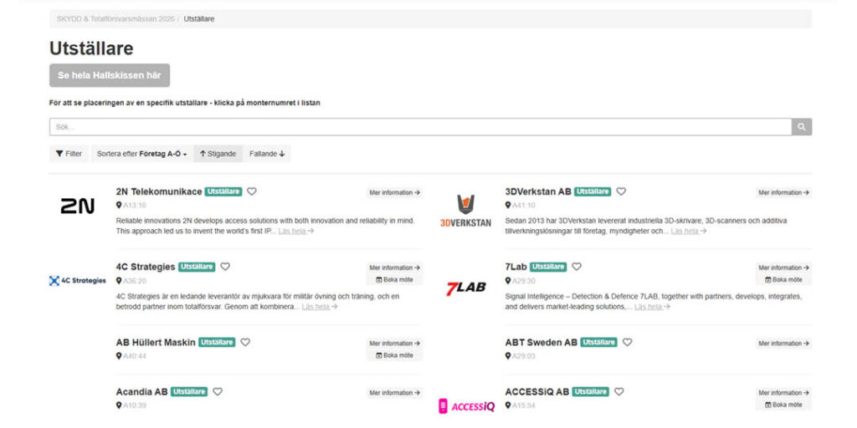Select Fallande descending sort order
857x428 pixels.
pyautogui.click(x=267, y=154)
